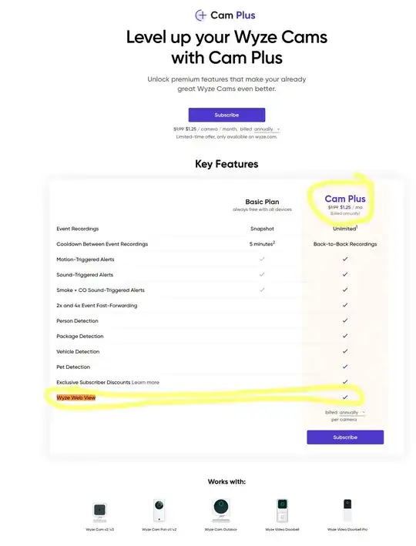The width and height of the screenshot is (416, 546).
Task: Select the Wyze Cam Outdoor product image
Action: click(220, 510)
